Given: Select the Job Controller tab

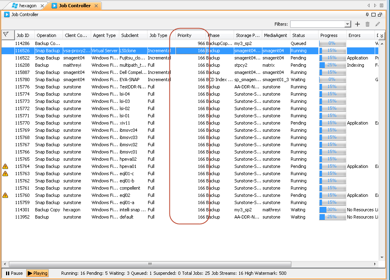Looking at the screenshot, I should pos(74,6).
